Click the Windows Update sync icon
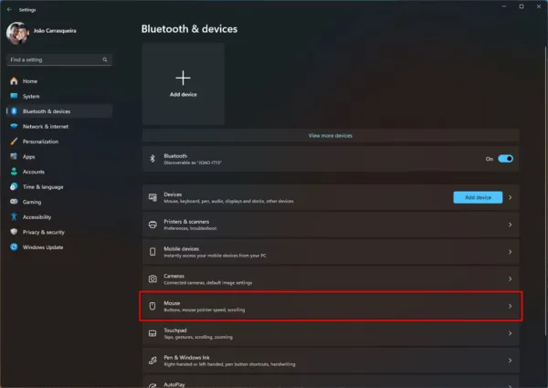The width and height of the screenshot is (548, 388). (14, 246)
